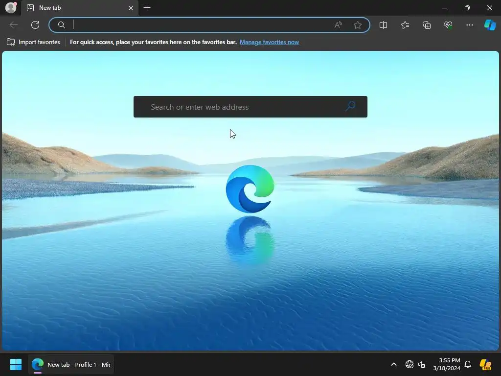Add this page to favorites star
Screen dimensions: 501x376
(x=358, y=25)
